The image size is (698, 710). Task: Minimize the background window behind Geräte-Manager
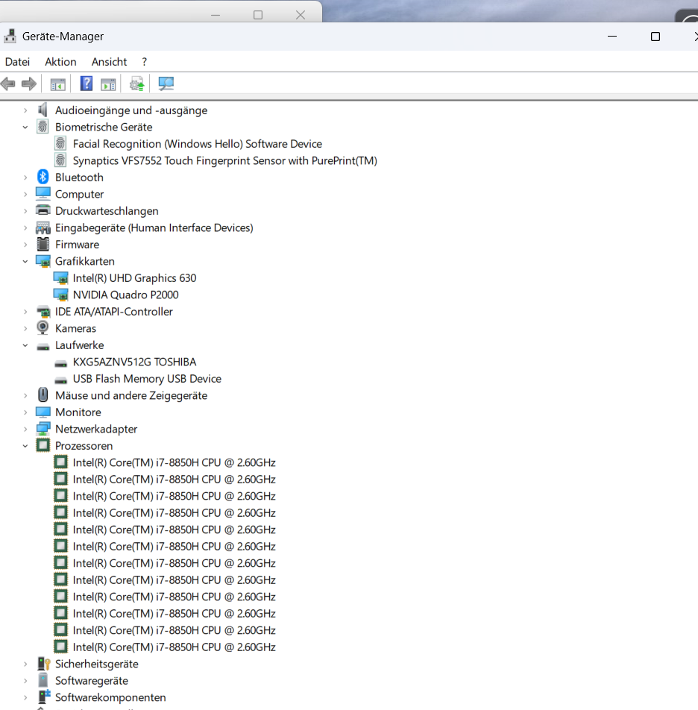click(x=216, y=15)
